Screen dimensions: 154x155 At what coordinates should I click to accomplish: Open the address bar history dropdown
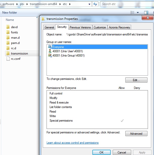coord(89,4)
